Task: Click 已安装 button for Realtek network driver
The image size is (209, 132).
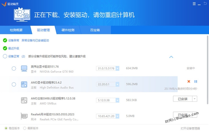Action: pos(183,115)
